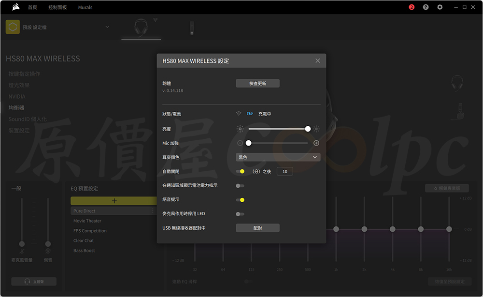Click the Mic boost minus icon
The width and height of the screenshot is (483, 297).
(240, 143)
